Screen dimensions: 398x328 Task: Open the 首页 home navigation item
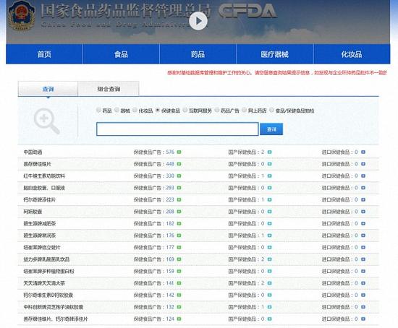point(44,54)
